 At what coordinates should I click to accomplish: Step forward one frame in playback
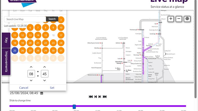tap(100, 97)
